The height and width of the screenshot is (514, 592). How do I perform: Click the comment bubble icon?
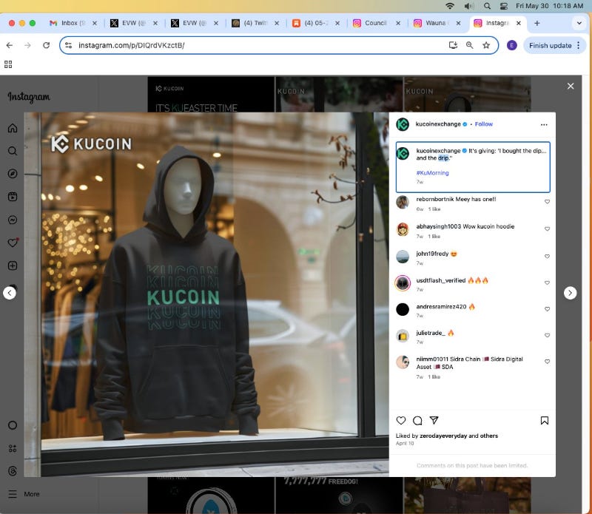click(x=417, y=420)
